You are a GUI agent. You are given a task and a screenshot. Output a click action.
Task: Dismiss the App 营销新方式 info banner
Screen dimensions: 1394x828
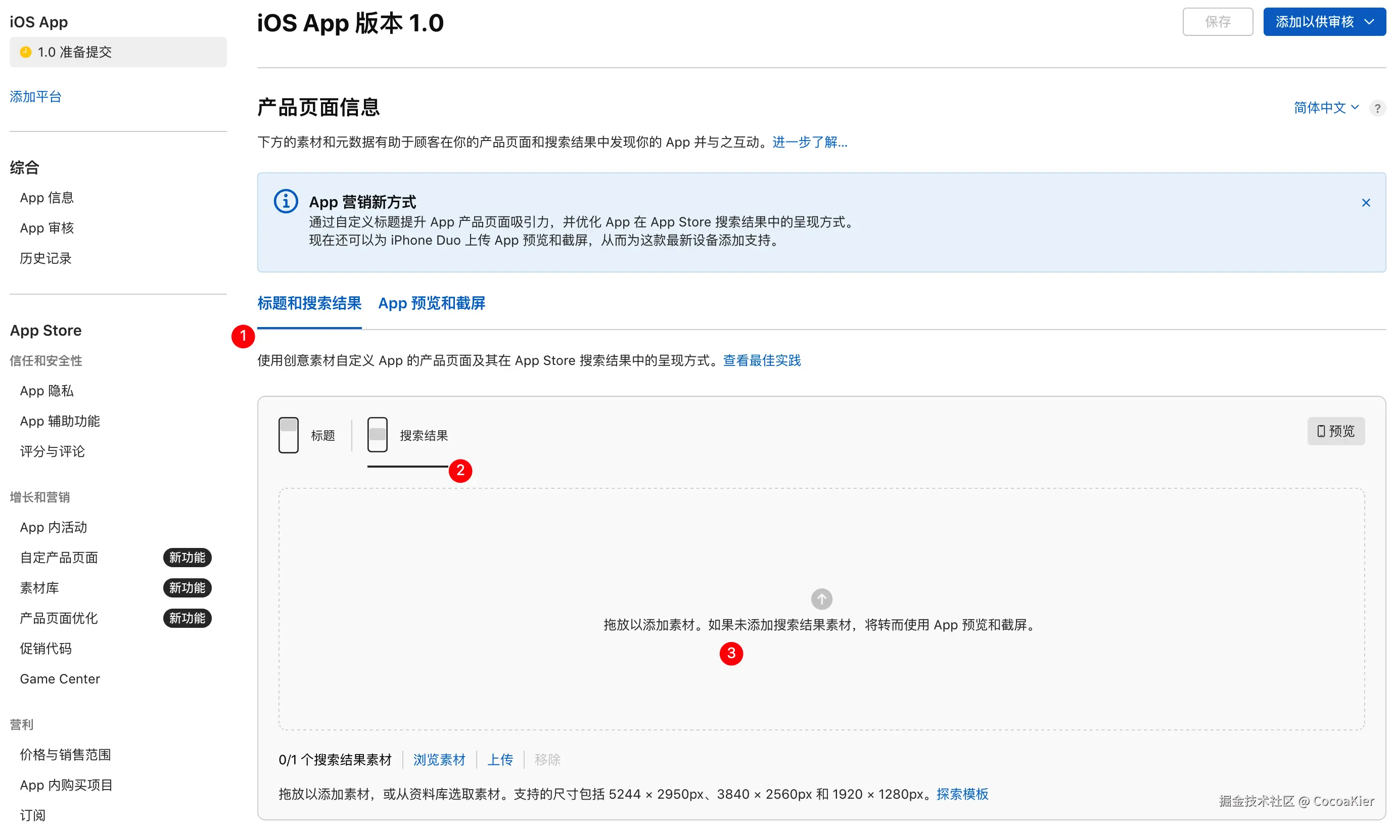(x=1366, y=203)
